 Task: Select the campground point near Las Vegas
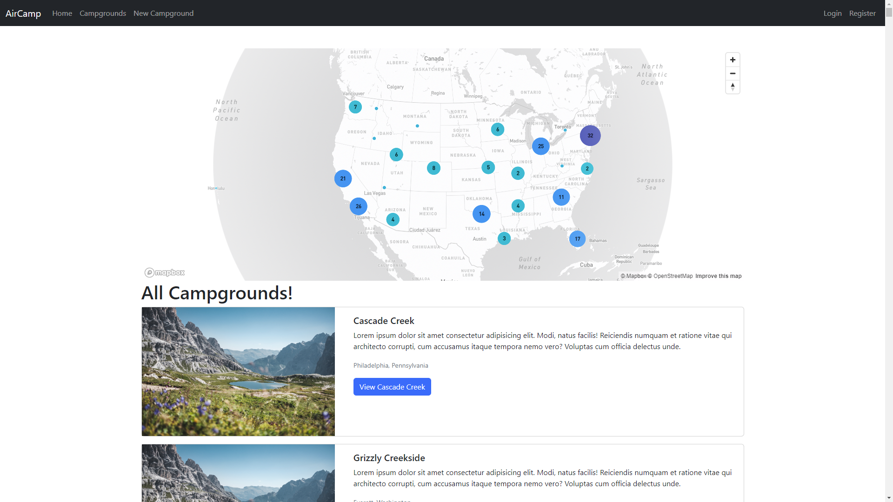[x=384, y=188]
